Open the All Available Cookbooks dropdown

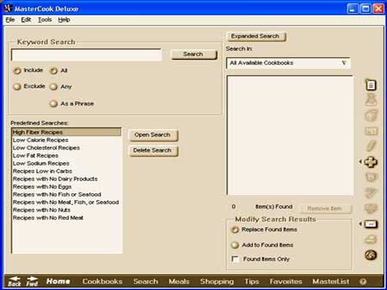(288, 63)
